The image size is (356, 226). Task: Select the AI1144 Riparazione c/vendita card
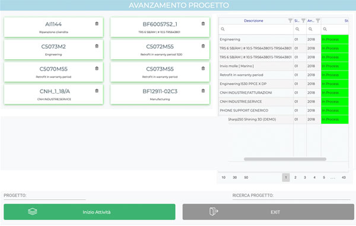click(53, 27)
